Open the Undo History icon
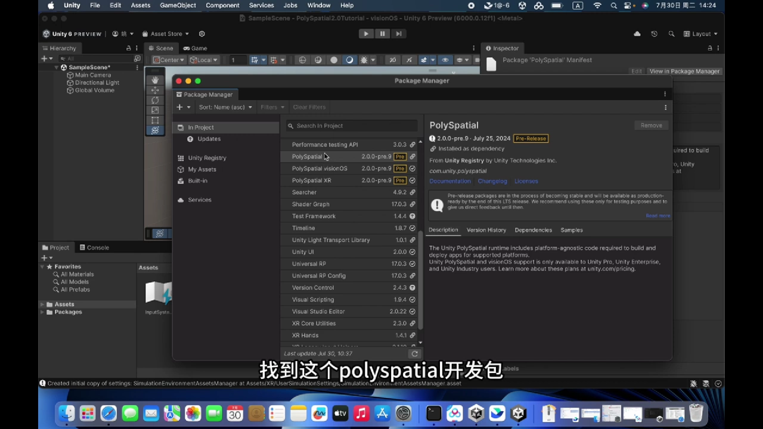This screenshot has width=763, height=429. pyautogui.click(x=655, y=34)
